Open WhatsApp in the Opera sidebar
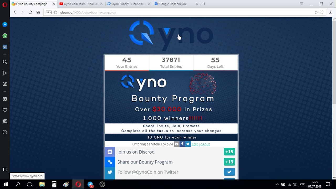Screen dimensions: 336x189 [5, 36]
